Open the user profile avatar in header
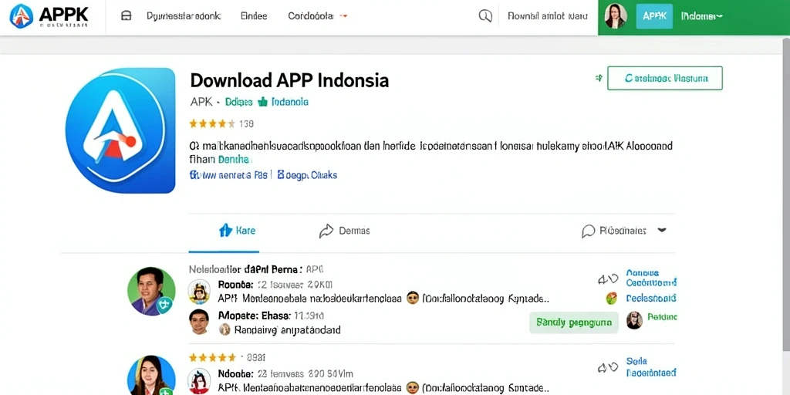 615,16
